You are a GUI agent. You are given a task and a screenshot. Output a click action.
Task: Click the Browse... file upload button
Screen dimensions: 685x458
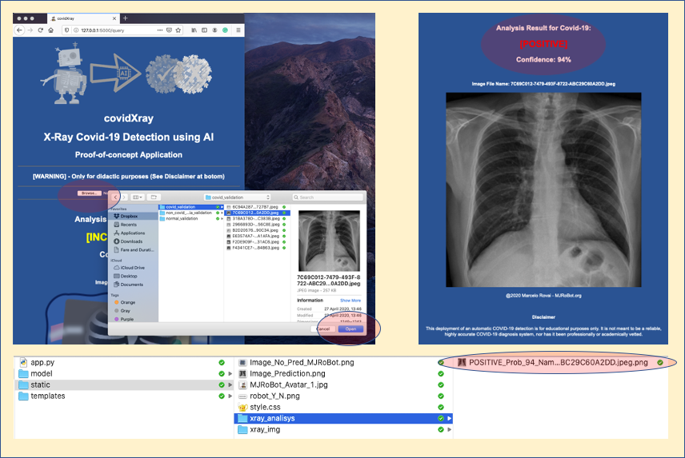coord(89,193)
